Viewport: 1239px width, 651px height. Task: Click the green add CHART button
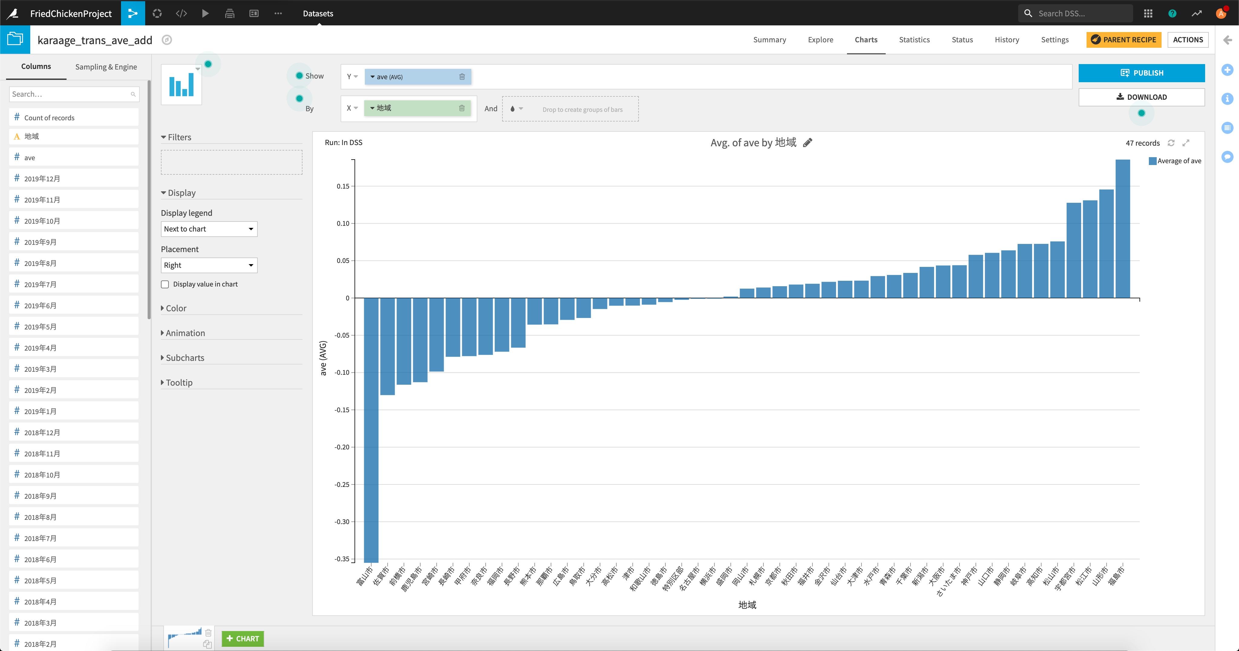point(242,639)
